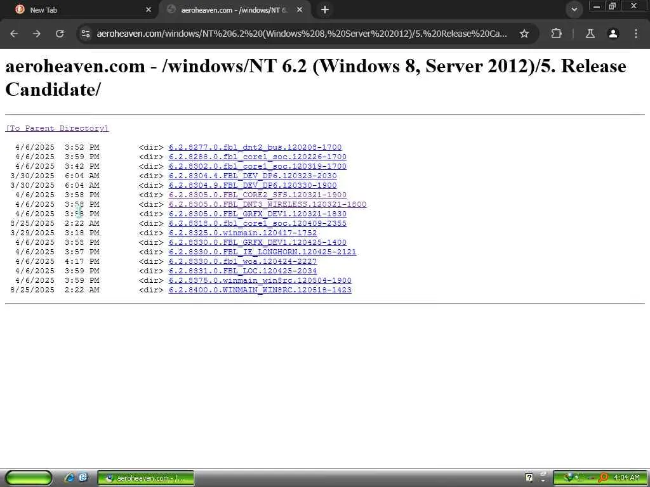Open the To Parent Directory link
Viewport: 650px width, 487px height.
point(56,128)
